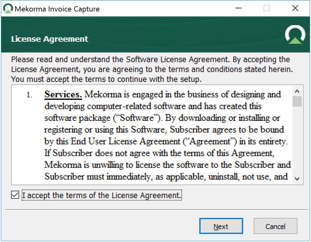Click the "I accept the terms" label text

[x=101, y=196]
